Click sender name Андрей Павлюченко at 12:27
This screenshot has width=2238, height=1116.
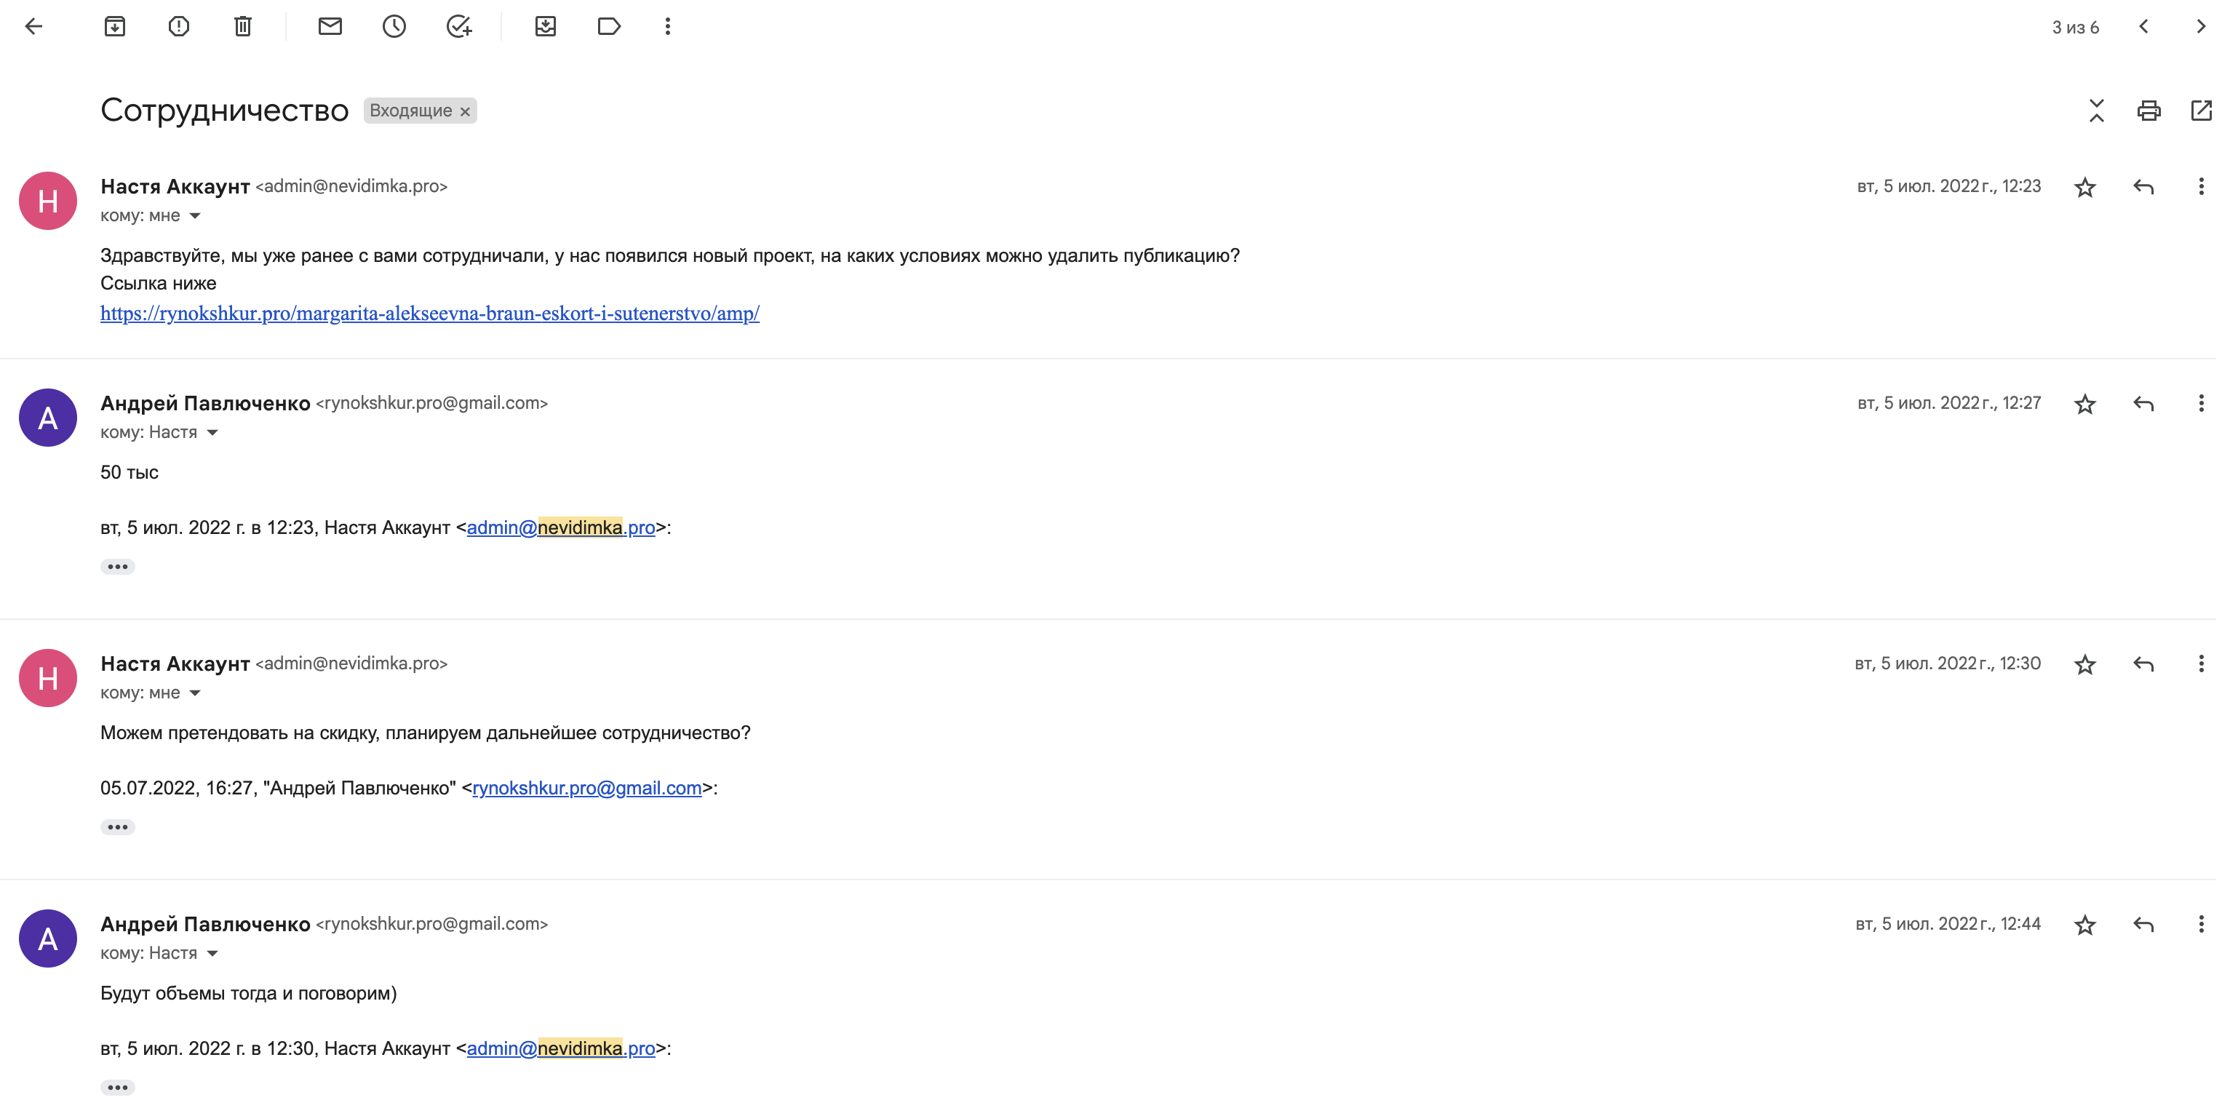point(205,404)
